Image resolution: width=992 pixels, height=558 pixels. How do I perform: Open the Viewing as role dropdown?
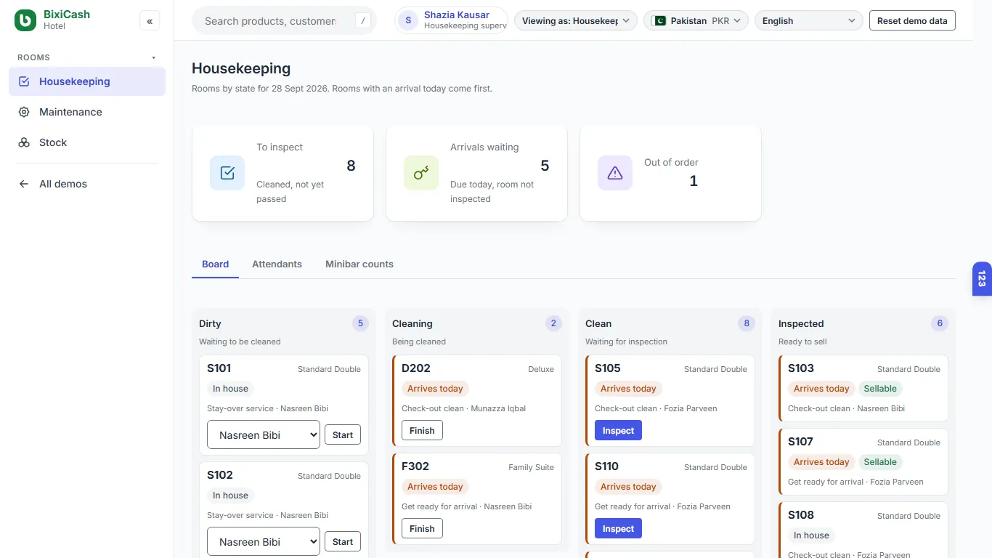click(x=576, y=20)
